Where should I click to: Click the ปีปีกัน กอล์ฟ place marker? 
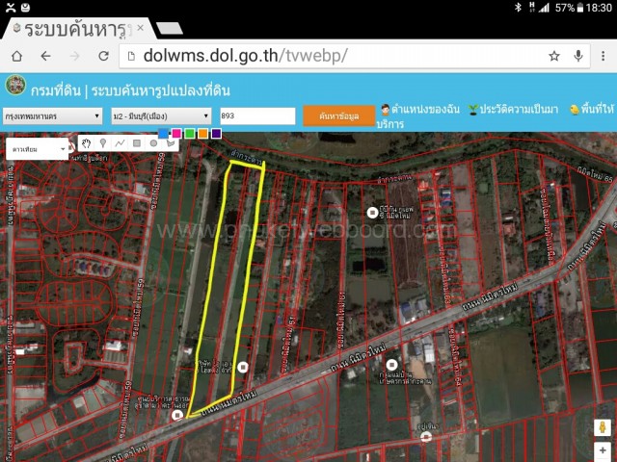[x=372, y=213]
